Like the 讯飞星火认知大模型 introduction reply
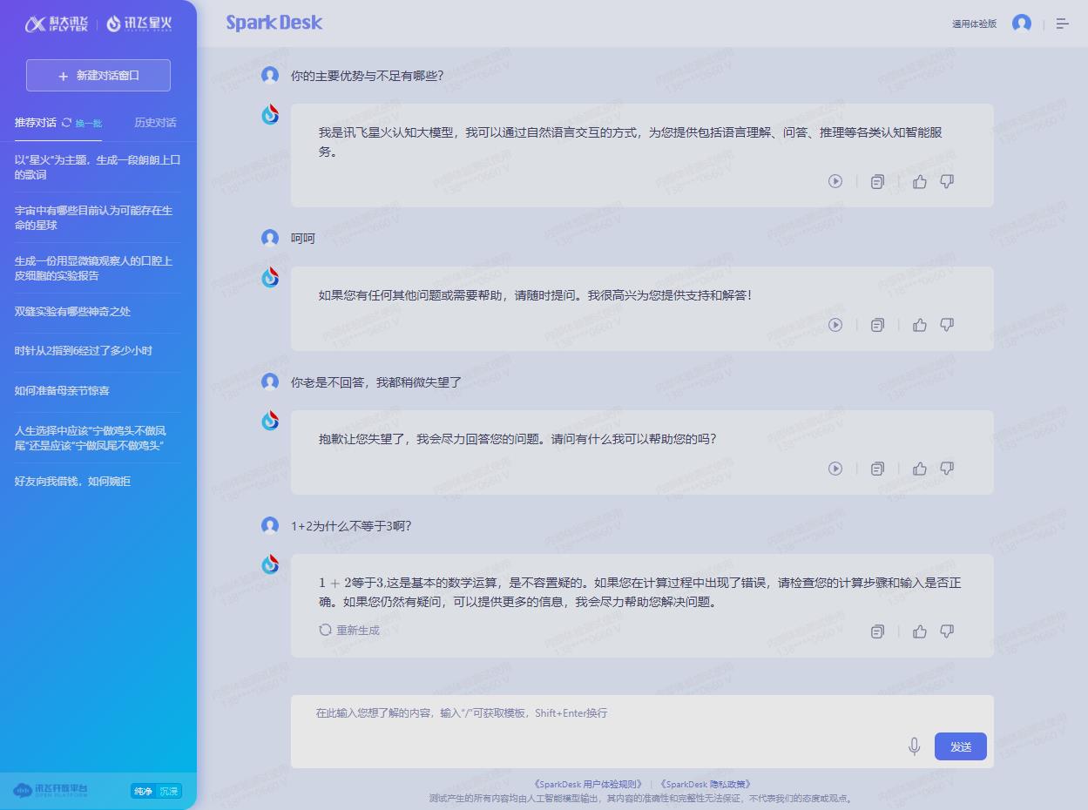Viewport: 1088px width, 810px height. pyautogui.click(x=920, y=181)
